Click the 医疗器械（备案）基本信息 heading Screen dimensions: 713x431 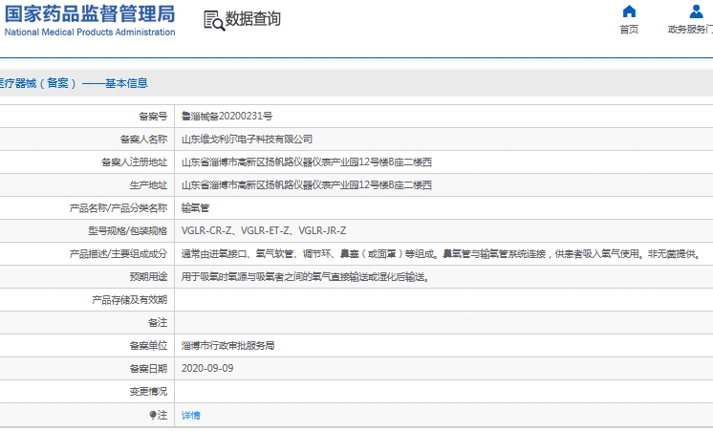pyautogui.click(x=74, y=83)
